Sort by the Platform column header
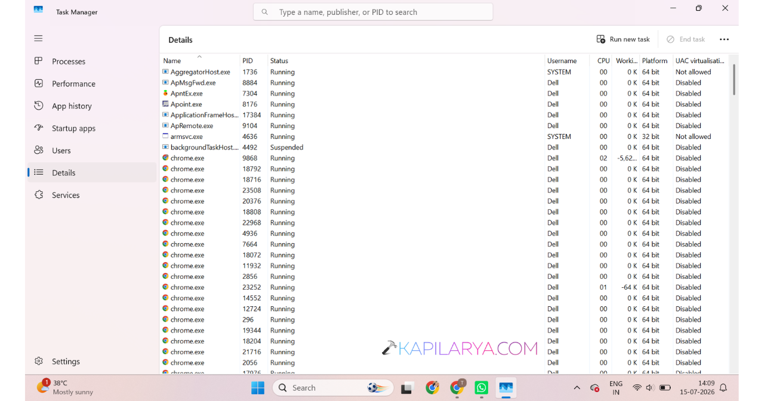 (x=655, y=61)
